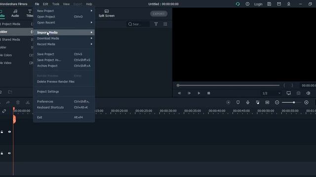Expand Download Media submenu arrow
316x177 pixels.
91,38
